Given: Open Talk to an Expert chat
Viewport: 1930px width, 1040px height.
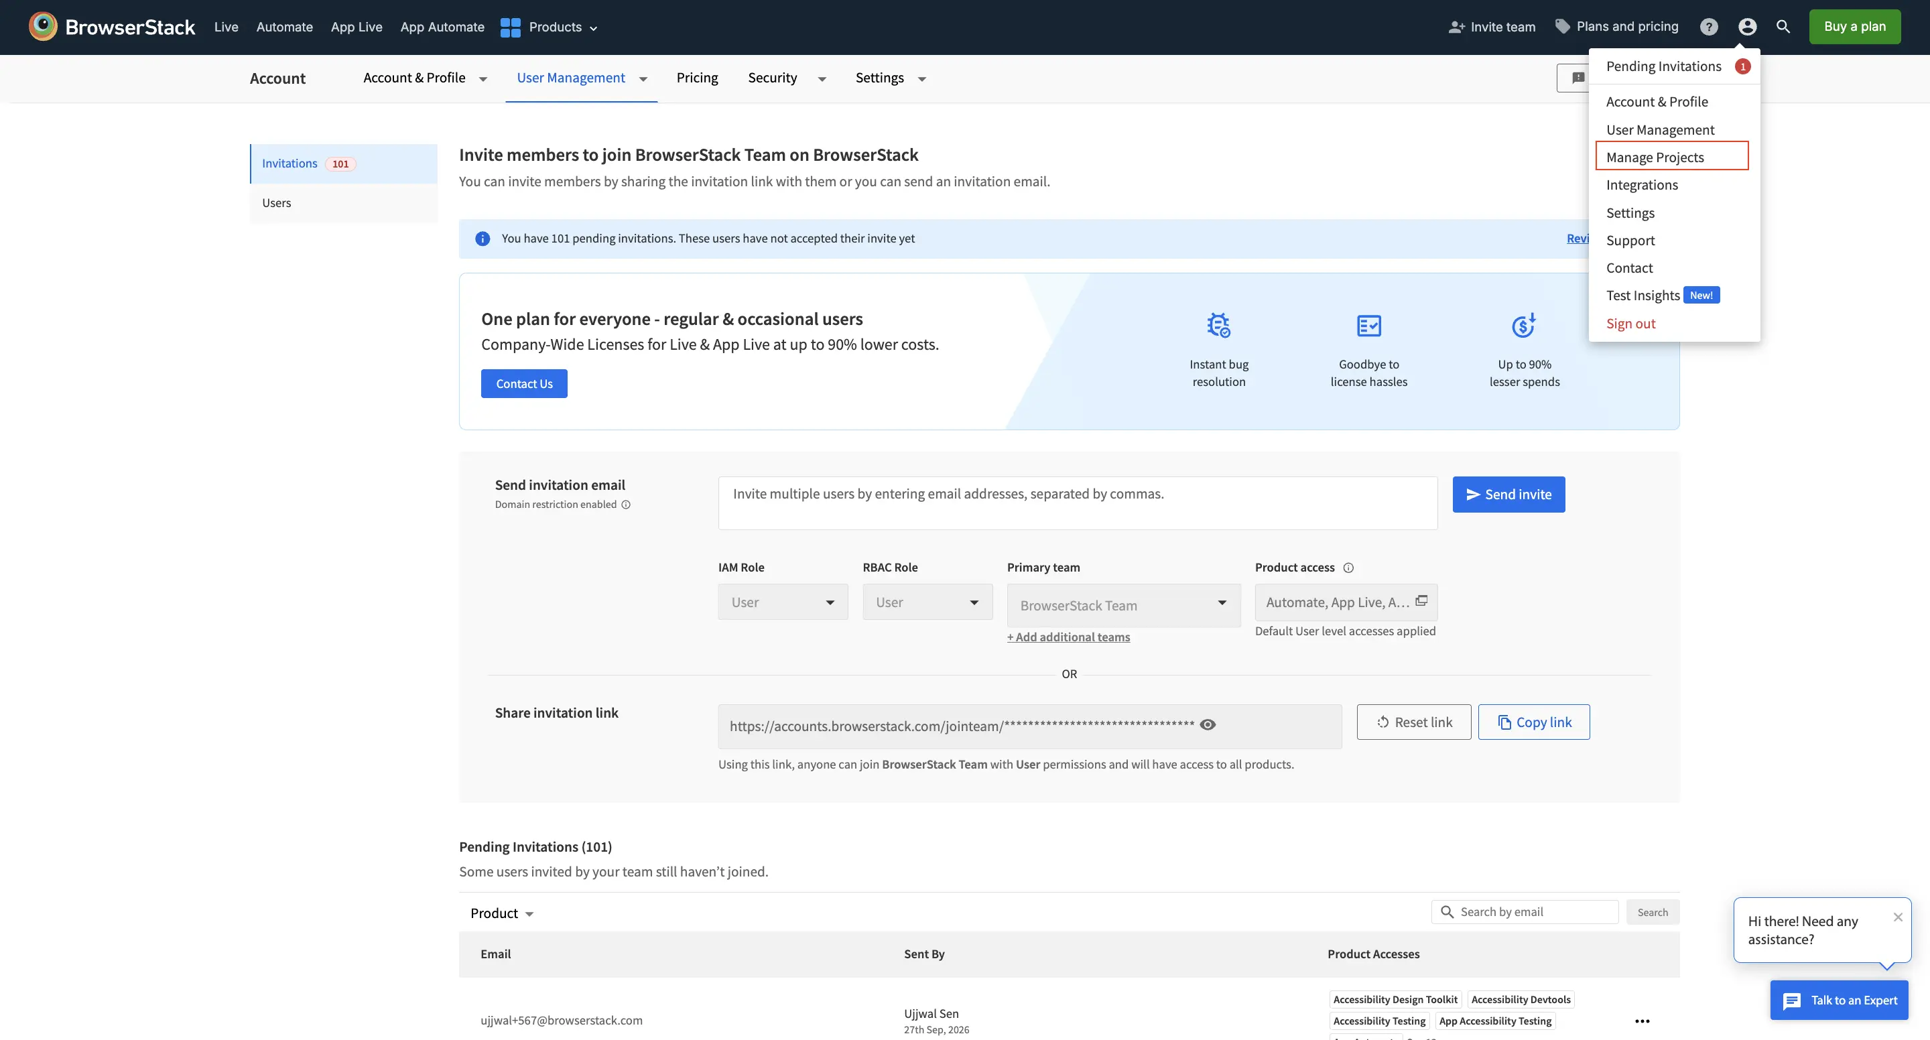Looking at the screenshot, I should pyautogui.click(x=1839, y=1000).
